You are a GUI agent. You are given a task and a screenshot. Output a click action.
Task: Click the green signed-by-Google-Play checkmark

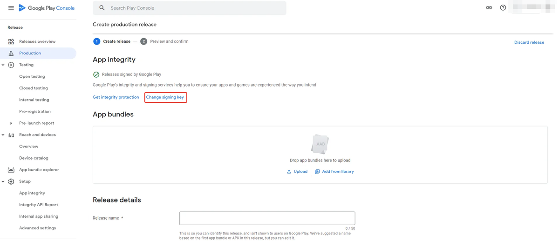(x=96, y=74)
